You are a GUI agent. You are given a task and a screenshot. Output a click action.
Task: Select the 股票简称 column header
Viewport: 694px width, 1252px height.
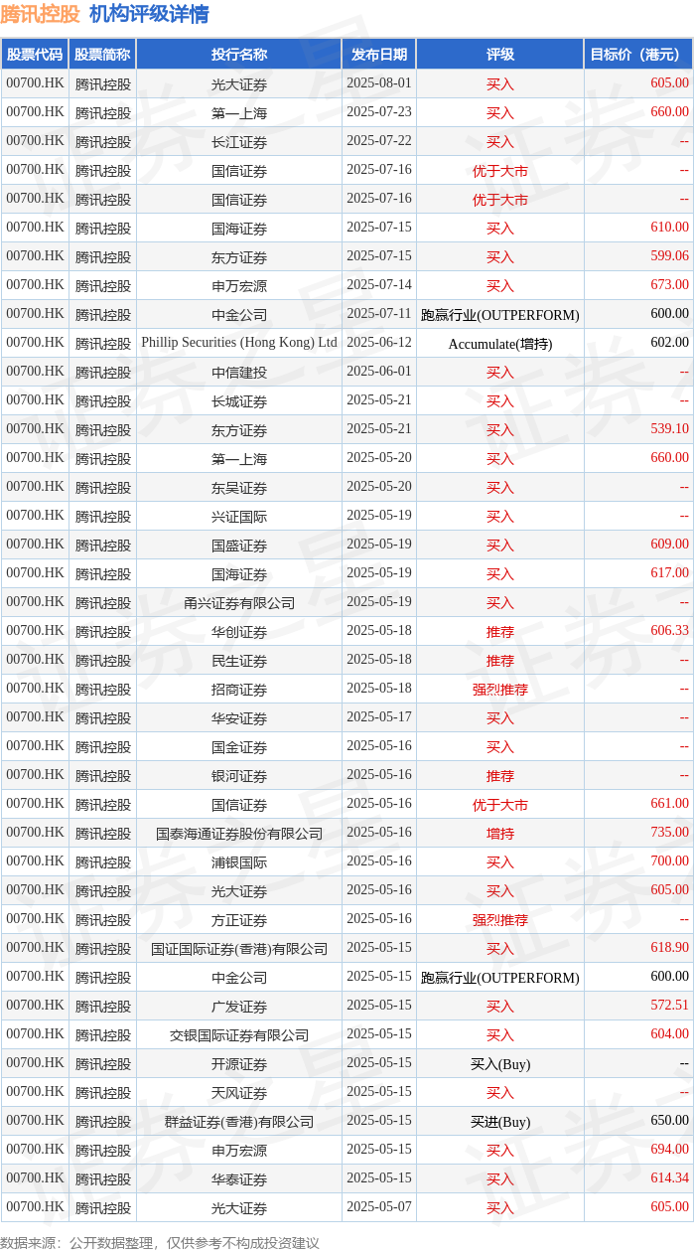click(103, 55)
